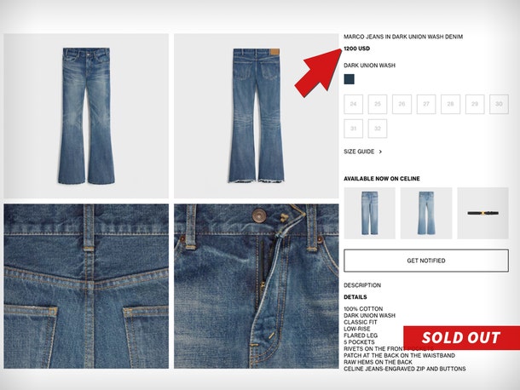This screenshot has width=520, height=390.
Task: Open black belt recommendation thumbnail
Action: [x=482, y=213]
